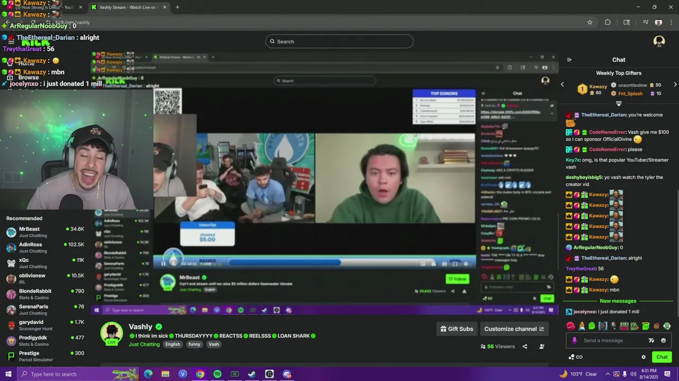Open oblivionsw recommended channel

click(x=45, y=278)
